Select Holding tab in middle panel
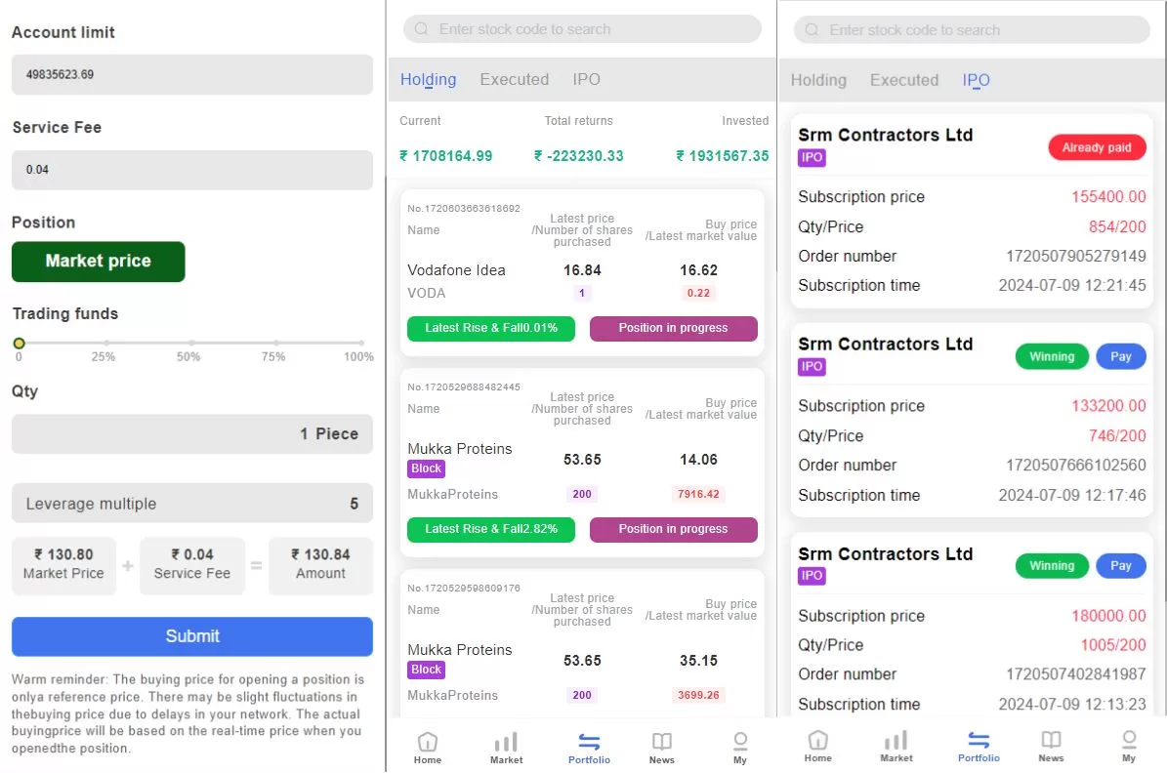1167x773 pixels. pyautogui.click(x=428, y=80)
